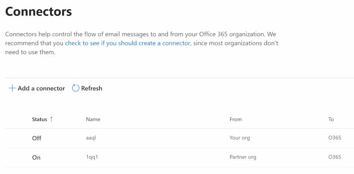354x174 pixels.
Task: Click the plus icon for Add a connector
Action: pyautogui.click(x=12, y=88)
